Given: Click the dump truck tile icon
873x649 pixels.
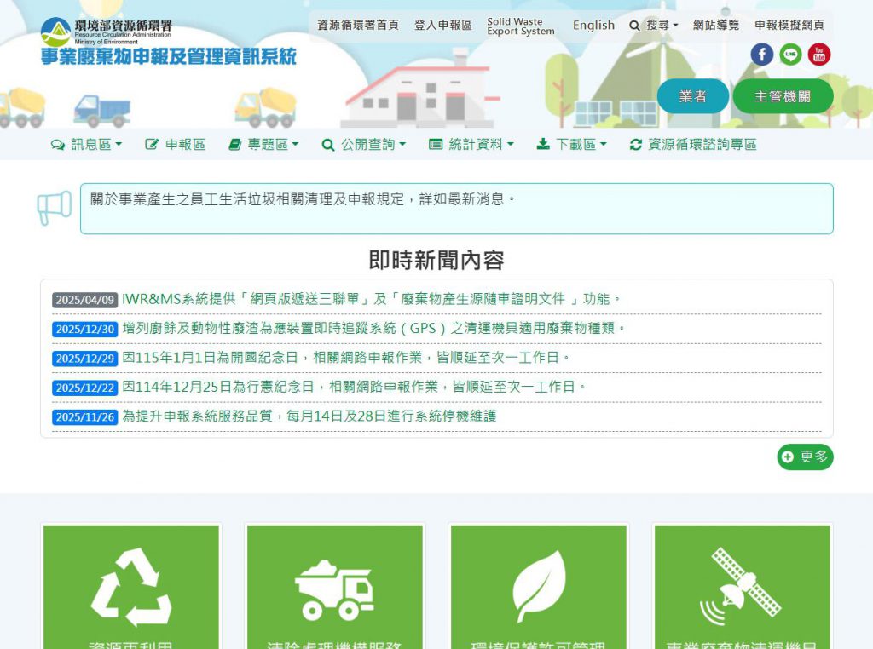Looking at the screenshot, I should tap(334, 588).
